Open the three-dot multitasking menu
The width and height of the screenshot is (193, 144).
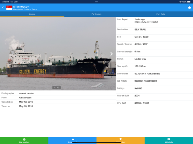pos(96,2)
